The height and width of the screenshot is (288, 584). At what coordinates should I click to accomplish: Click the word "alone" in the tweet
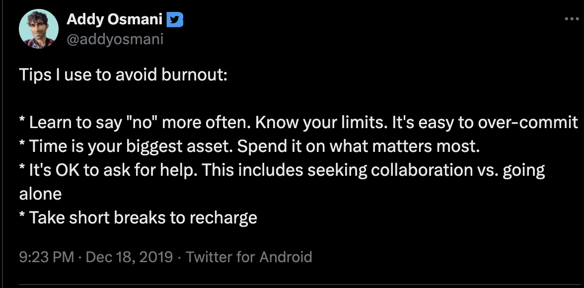(x=40, y=194)
